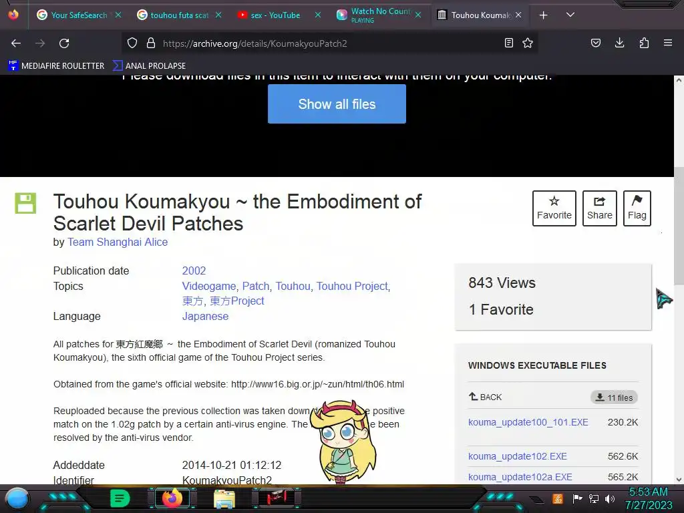Open the Touhou topic link
This screenshot has width=684, height=513.
293,286
